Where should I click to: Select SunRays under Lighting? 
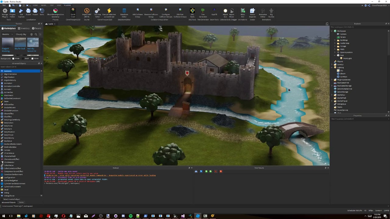(343, 77)
